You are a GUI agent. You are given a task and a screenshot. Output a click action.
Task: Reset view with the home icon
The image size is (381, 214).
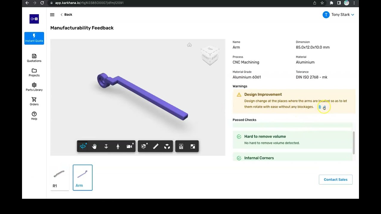pos(189,45)
